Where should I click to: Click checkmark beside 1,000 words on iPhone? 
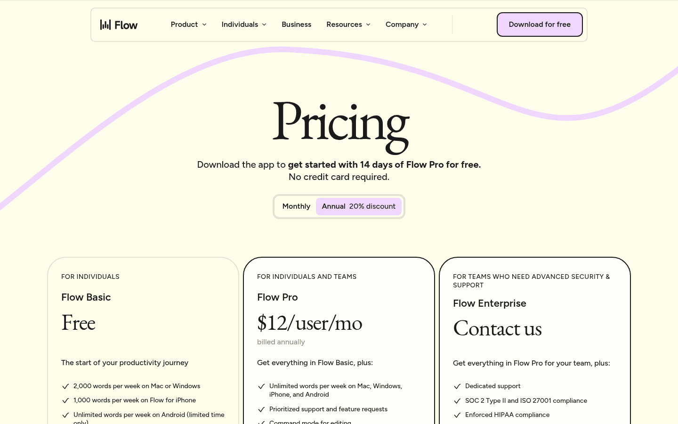65,400
